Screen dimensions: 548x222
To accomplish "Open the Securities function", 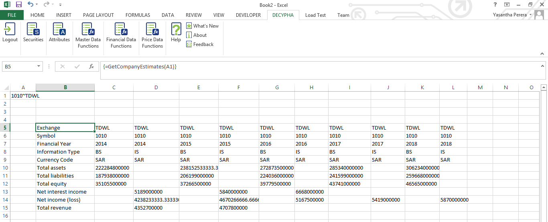I will tap(33, 33).
